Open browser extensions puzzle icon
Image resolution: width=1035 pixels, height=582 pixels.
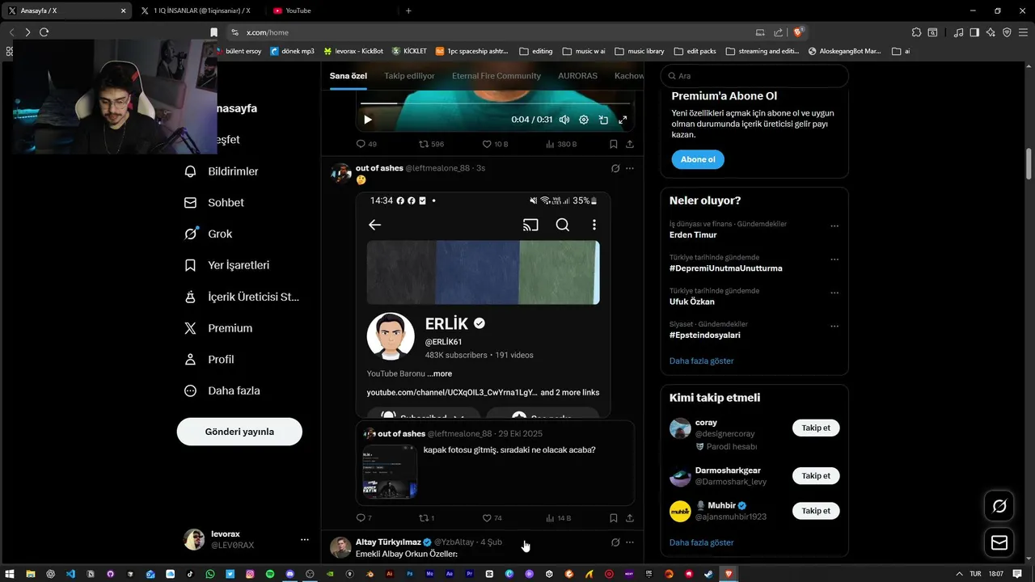916,32
